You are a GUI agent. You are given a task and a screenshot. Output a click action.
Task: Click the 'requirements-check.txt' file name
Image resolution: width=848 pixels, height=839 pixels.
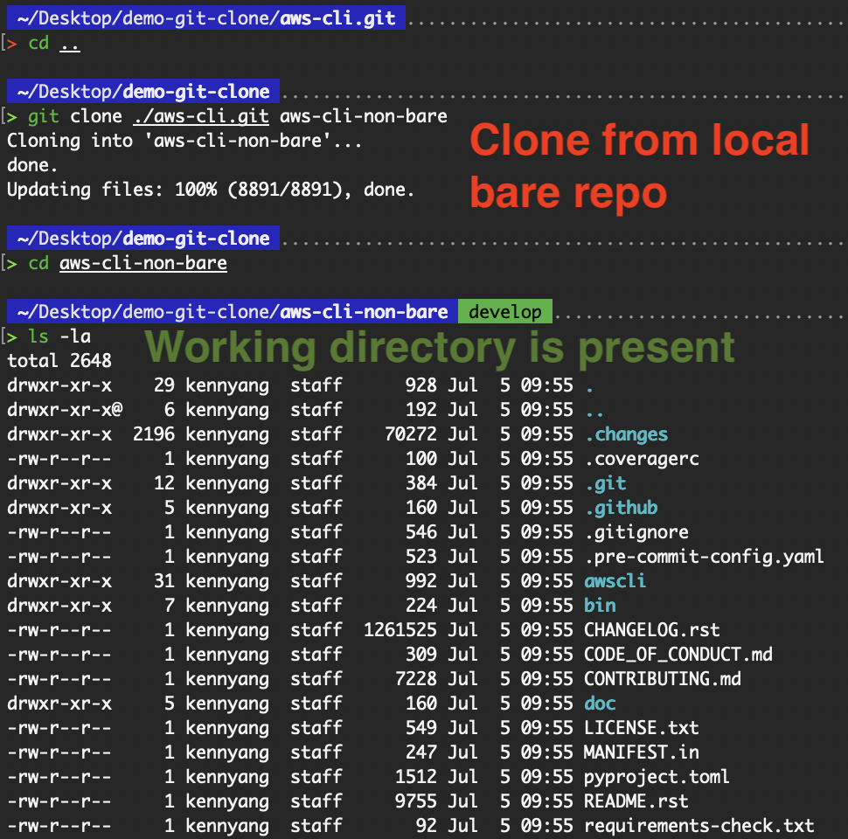[x=699, y=826]
